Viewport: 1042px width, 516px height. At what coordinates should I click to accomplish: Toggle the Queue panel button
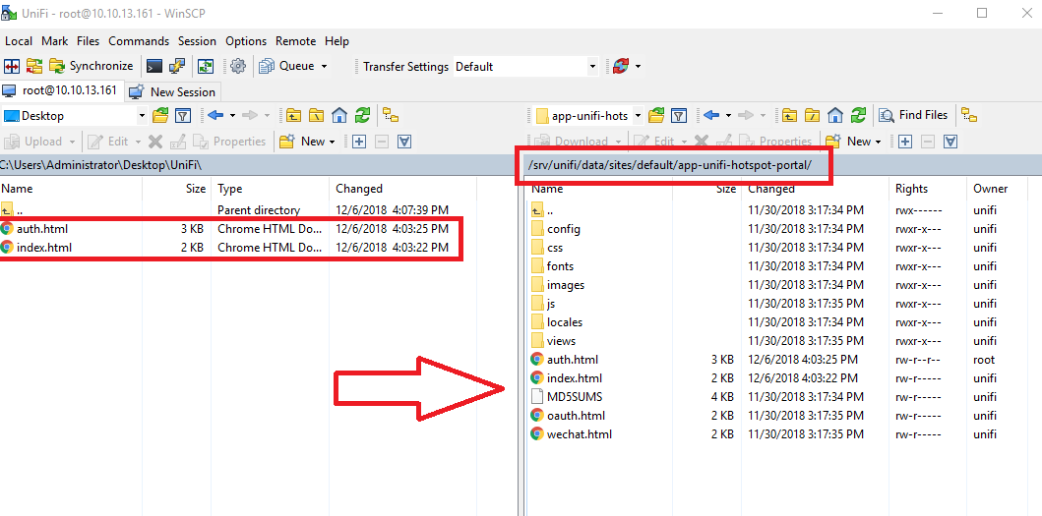(x=286, y=67)
